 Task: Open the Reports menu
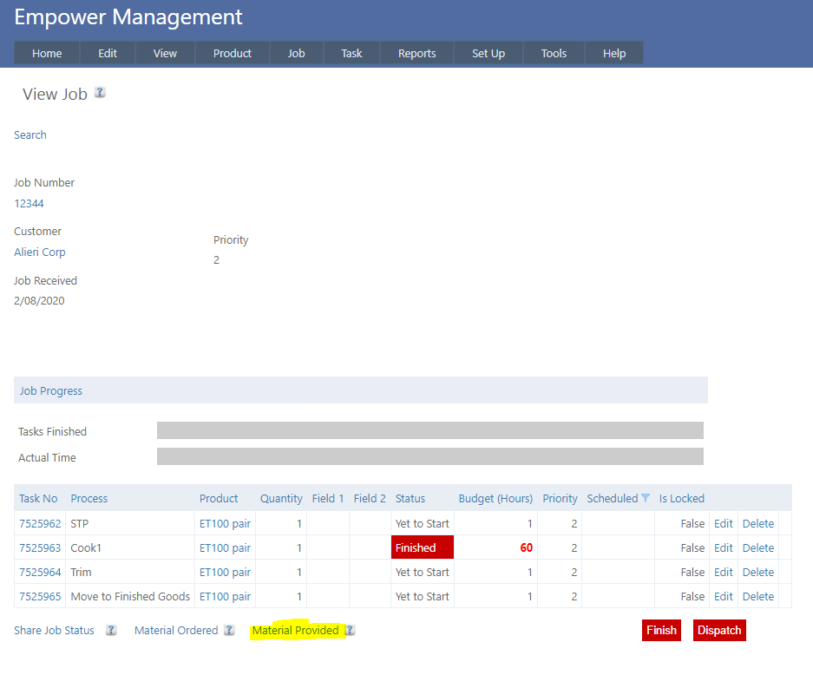pyautogui.click(x=416, y=53)
